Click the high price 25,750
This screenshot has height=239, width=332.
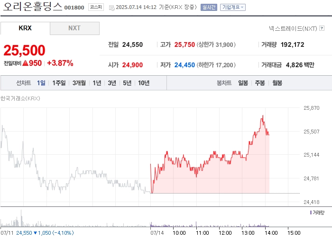click(x=184, y=44)
